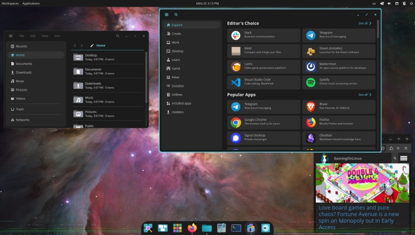The height and width of the screenshot is (235, 415).
Task: Open the Slack app entry
Action: click(x=264, y=36)
